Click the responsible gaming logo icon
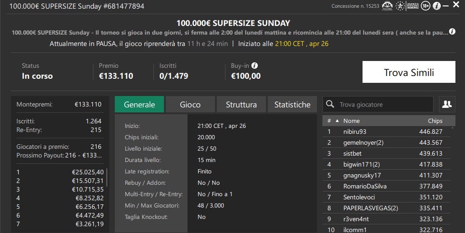Viewport: 465px width, 233px height. coord(387,6)
